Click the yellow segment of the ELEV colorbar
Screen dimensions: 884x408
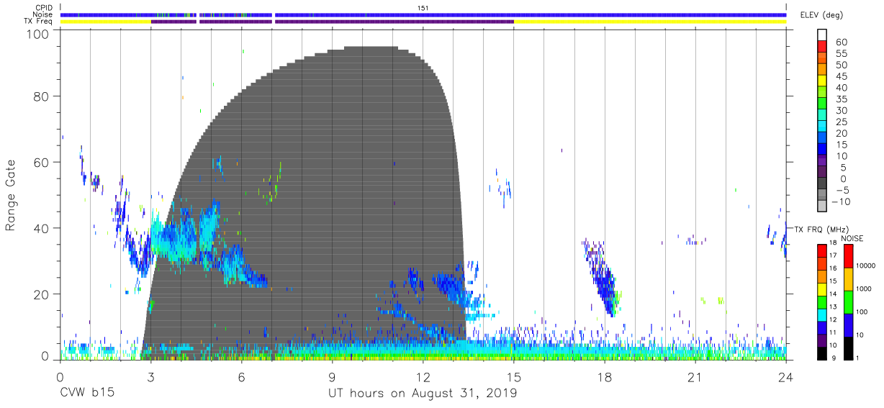[x=823, y=81]
